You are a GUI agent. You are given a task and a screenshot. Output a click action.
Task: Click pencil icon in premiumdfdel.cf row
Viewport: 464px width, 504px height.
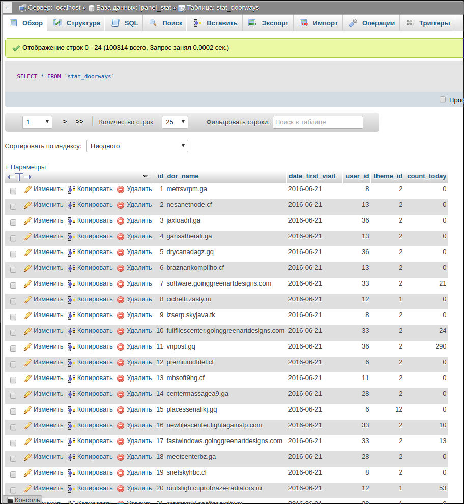click(x=27, y=363)
